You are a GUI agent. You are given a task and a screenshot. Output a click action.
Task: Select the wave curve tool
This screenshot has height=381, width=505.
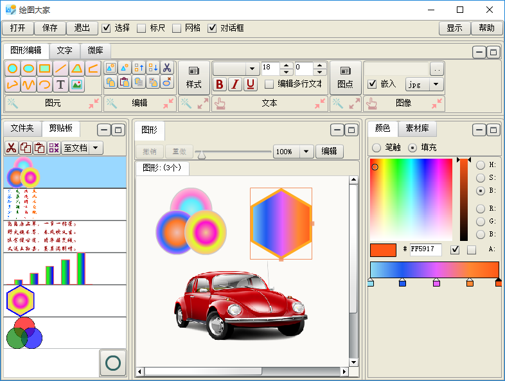click(x=29, y=84)
